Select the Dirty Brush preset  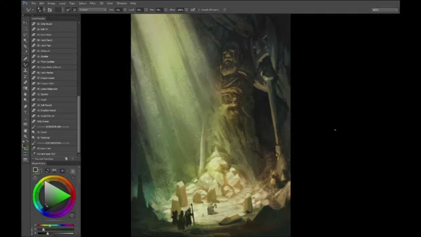click(54, 24)
